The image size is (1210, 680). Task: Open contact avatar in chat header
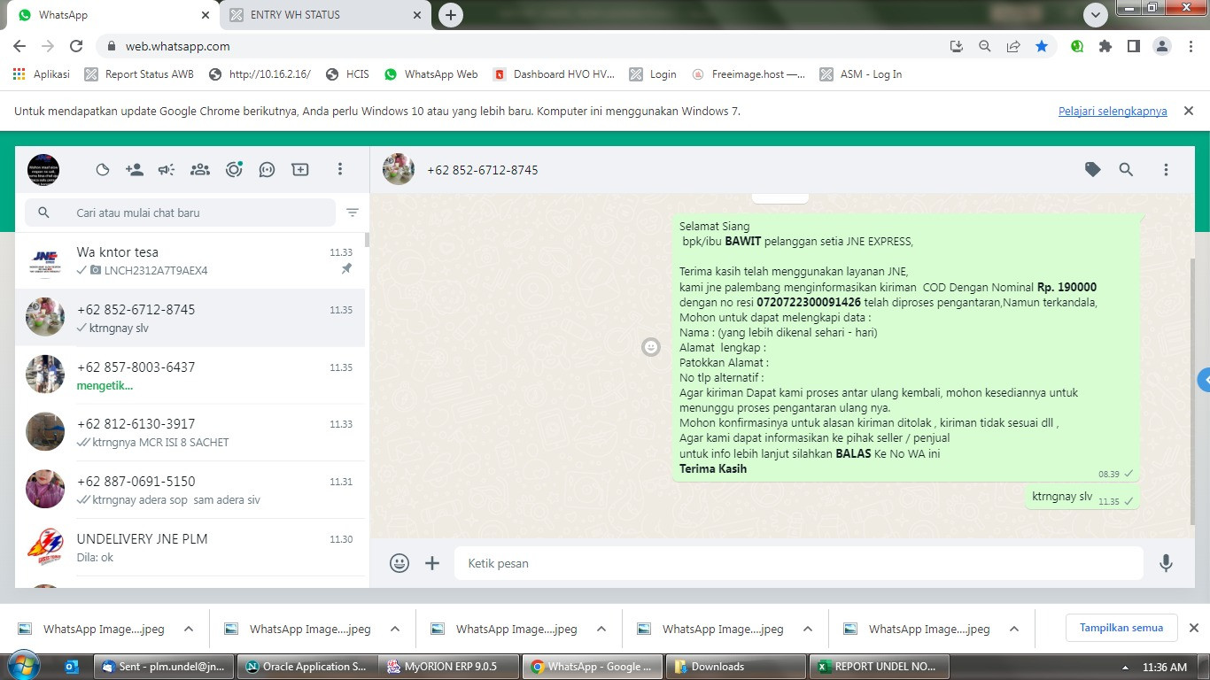pyautogui.click(x=399, y=169)
